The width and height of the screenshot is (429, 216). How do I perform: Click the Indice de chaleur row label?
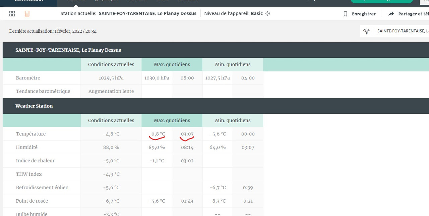pyautogui.click(x=35, y=161)
